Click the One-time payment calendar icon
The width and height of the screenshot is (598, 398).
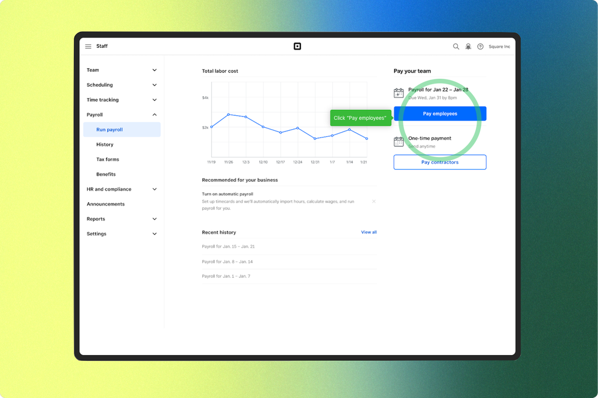[x=399, y=142]
